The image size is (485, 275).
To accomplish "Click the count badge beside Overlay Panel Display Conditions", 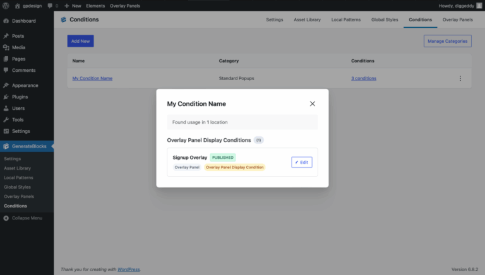I will pos(258,140).
